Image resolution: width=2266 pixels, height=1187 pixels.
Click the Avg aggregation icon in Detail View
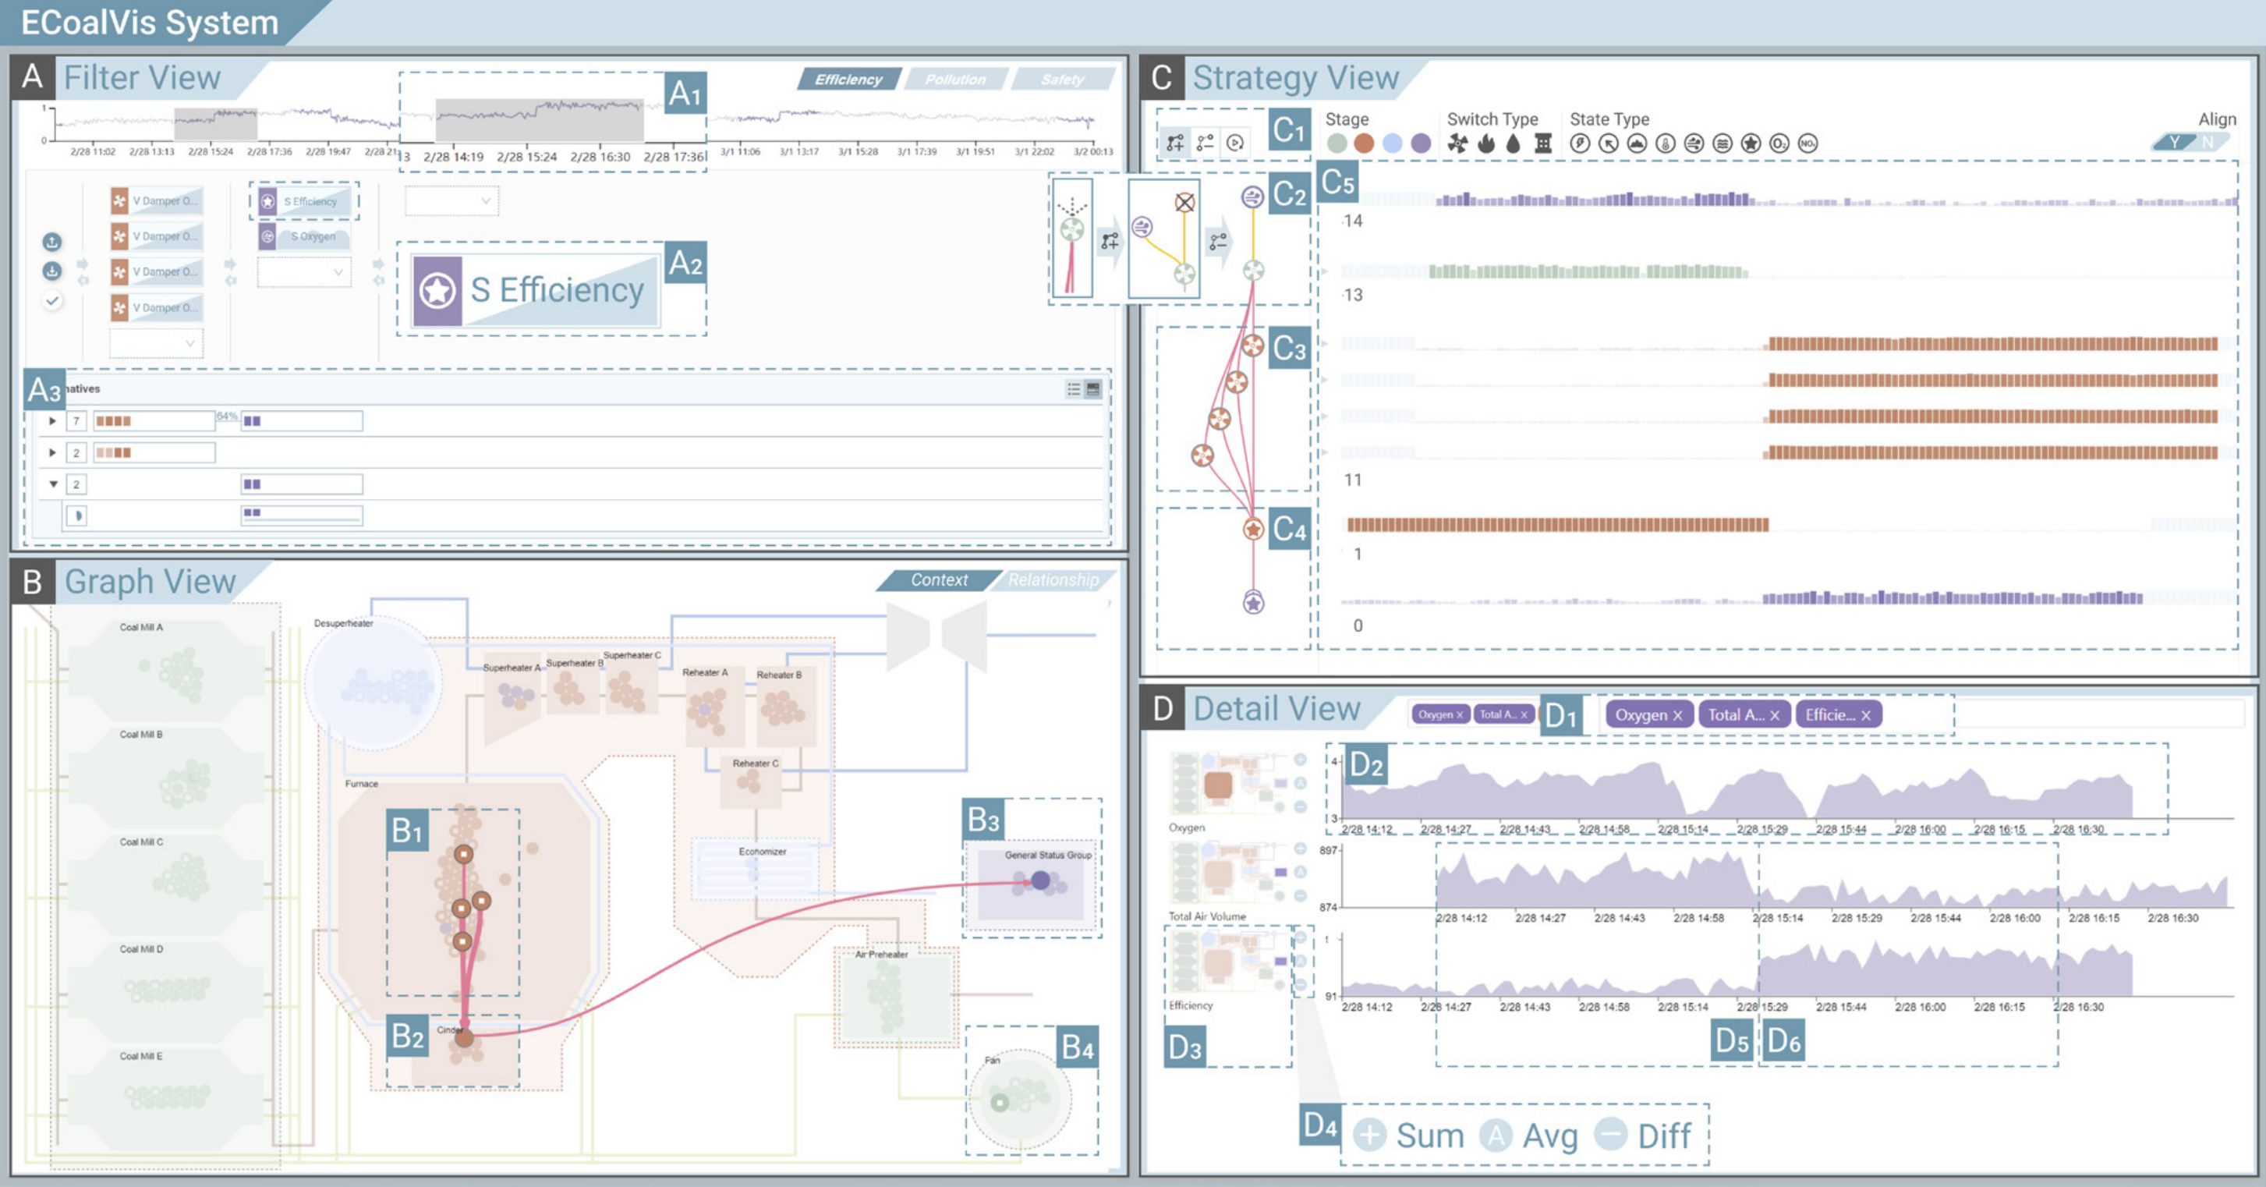1496,1136
